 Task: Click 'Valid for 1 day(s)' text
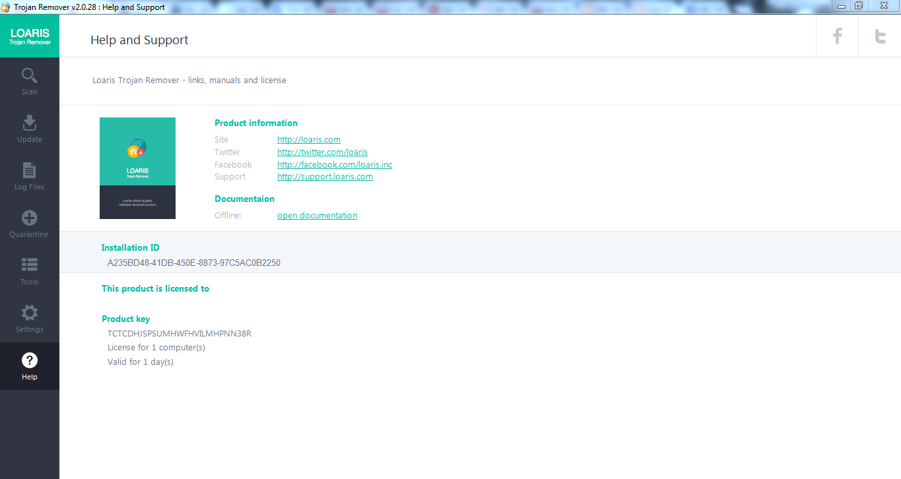pyautogui.click(x=141, y=362)
